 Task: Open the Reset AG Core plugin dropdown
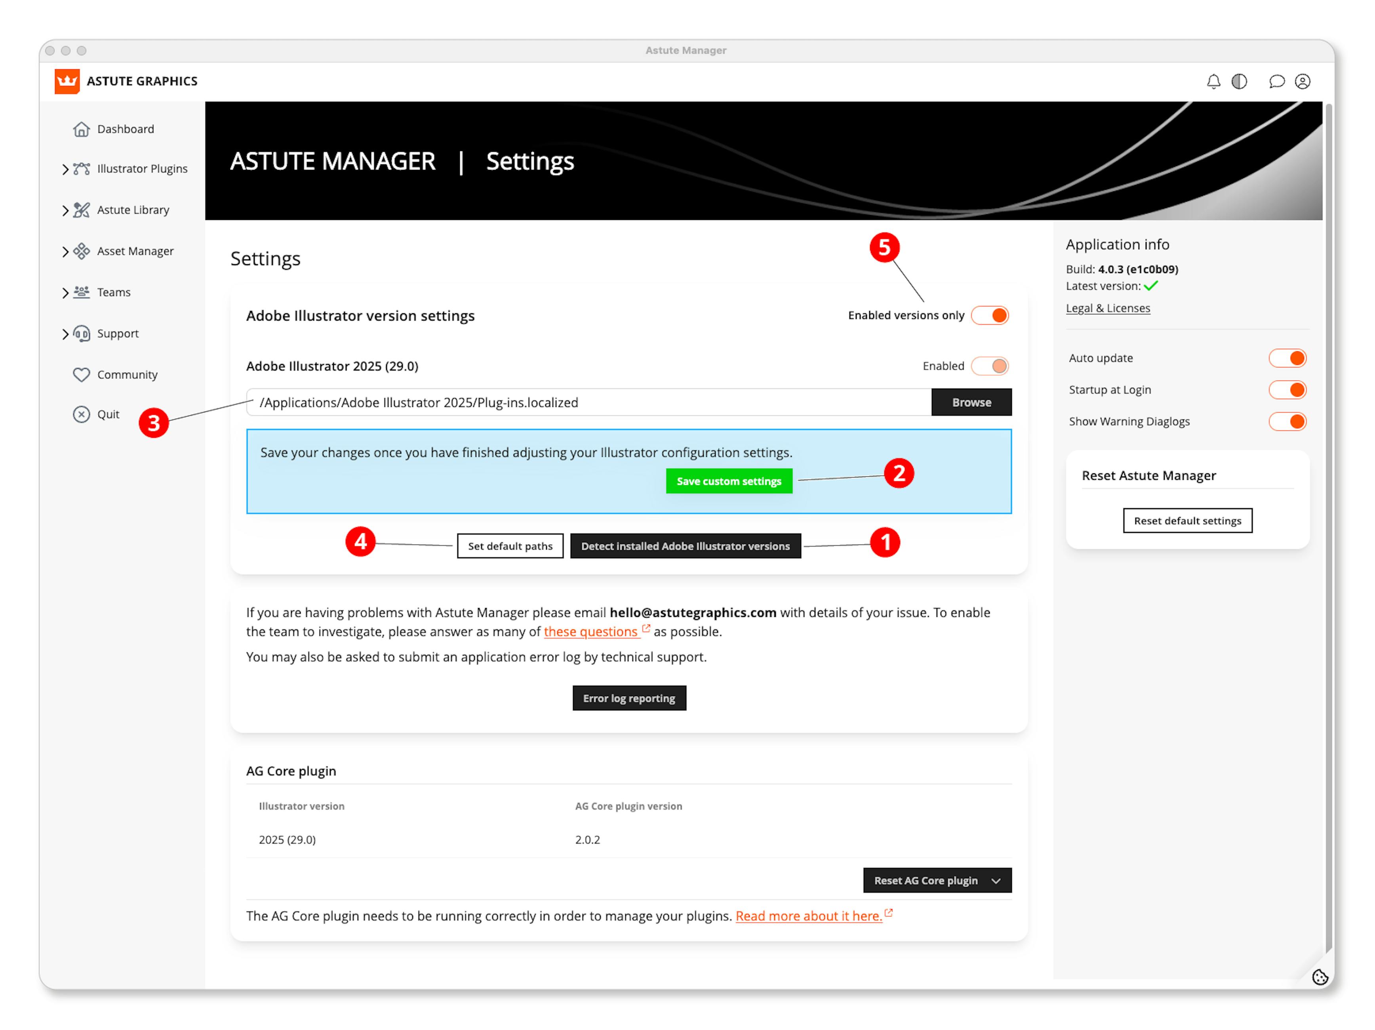(x=996, y=881)
